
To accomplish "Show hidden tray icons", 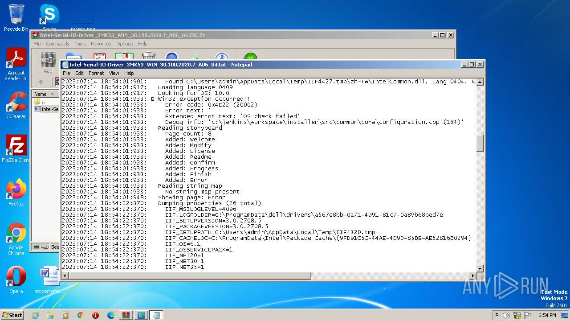I will click(x=497, y=315).
